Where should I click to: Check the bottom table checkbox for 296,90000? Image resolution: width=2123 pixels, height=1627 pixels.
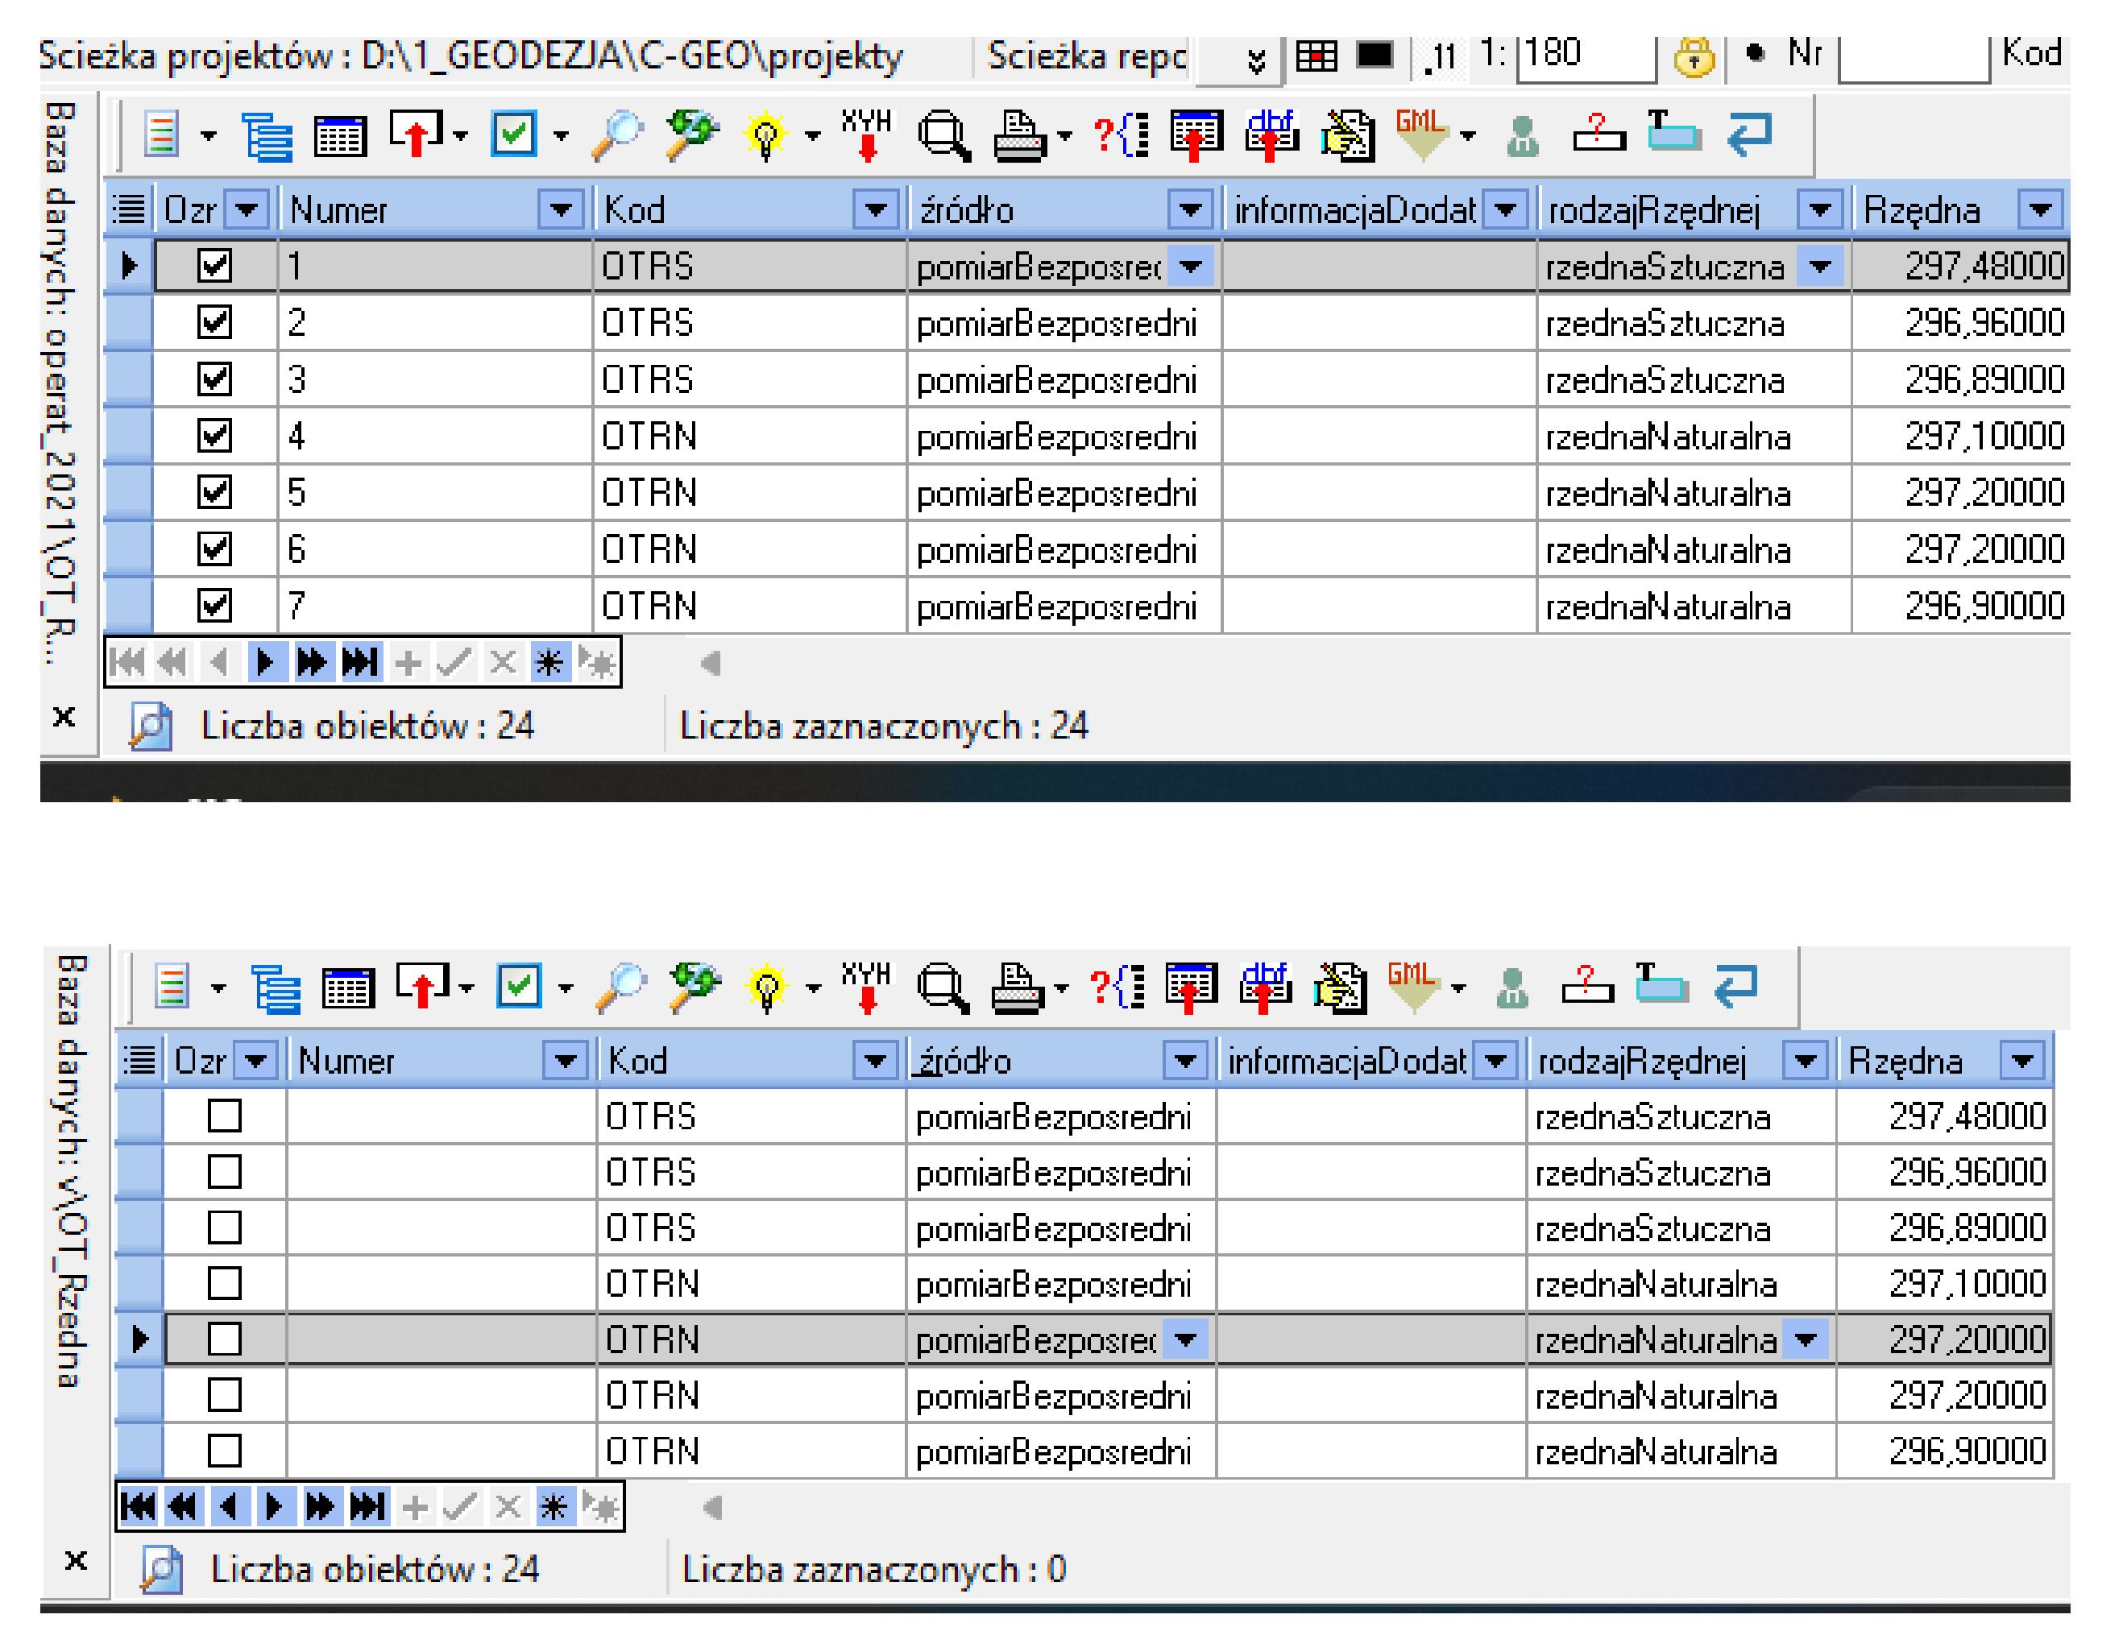click(x=225, y=1451)
